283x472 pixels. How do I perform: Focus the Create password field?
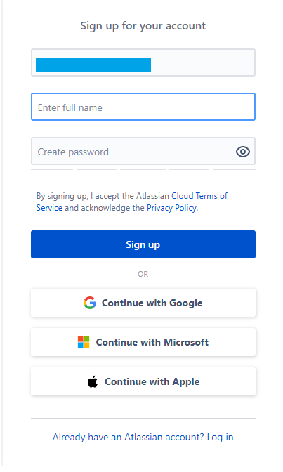(x=143, y=151)
